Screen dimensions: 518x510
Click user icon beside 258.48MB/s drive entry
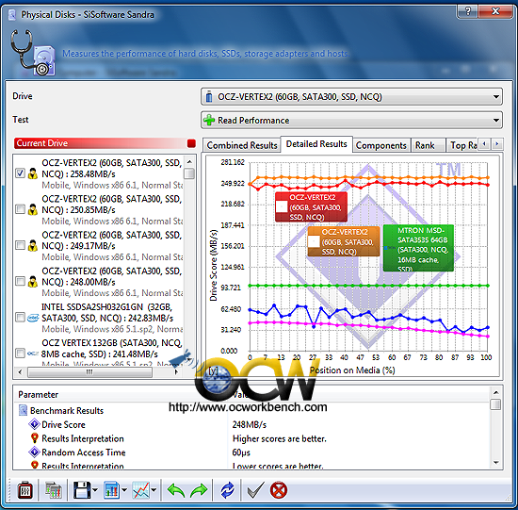pos(33,173)
